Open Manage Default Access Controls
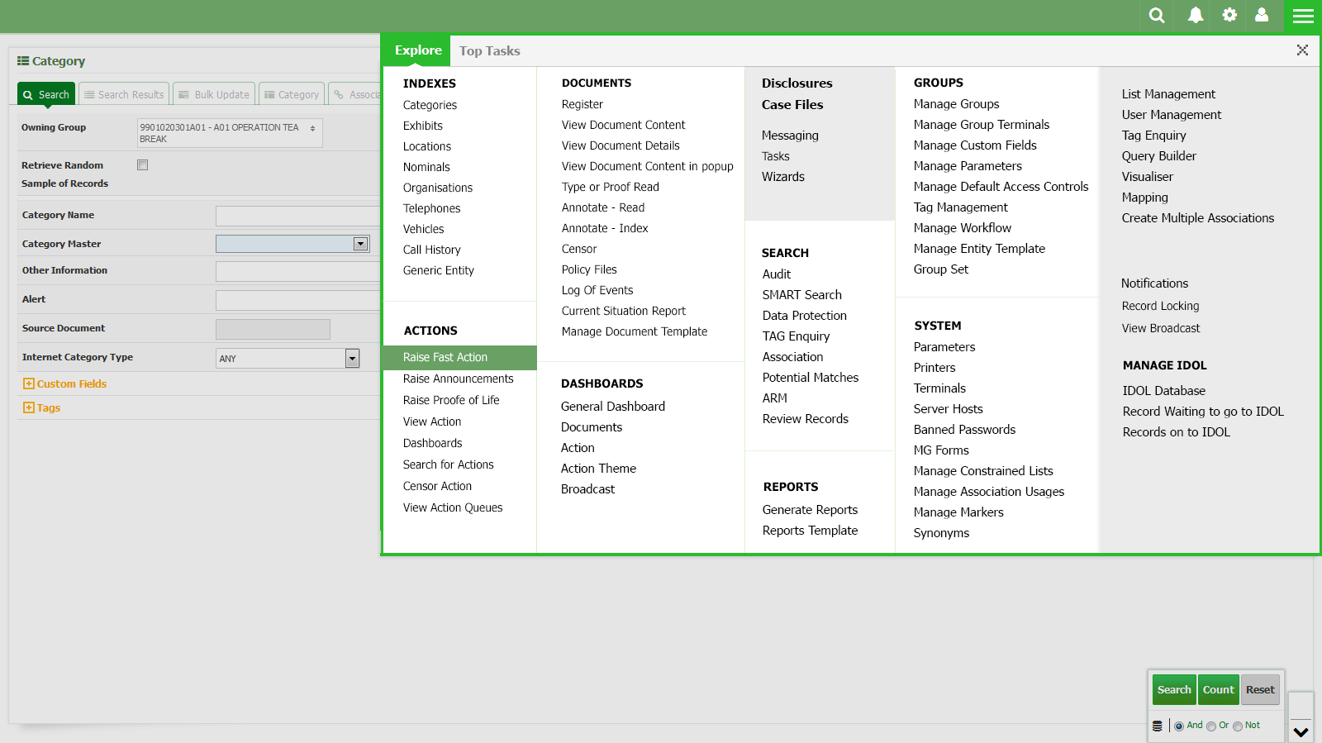 click(1001, 187)
